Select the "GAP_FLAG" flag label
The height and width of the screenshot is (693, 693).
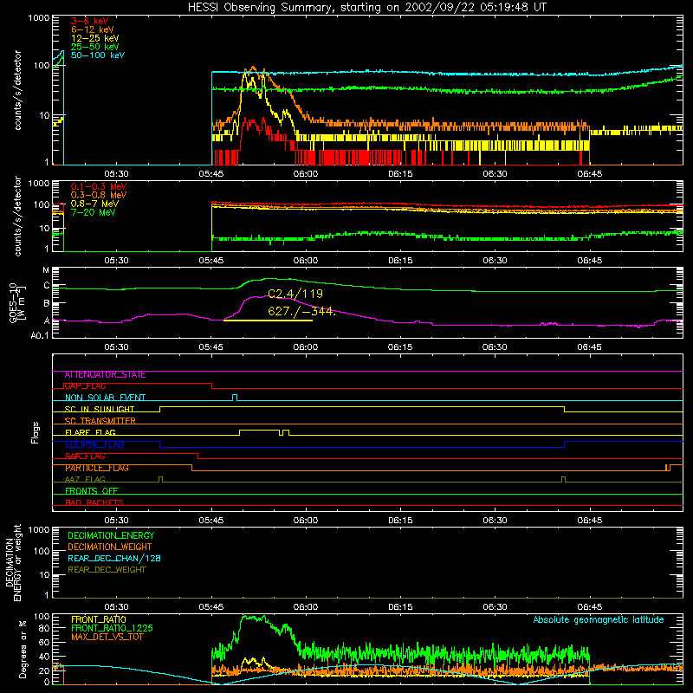click(85, 386)
